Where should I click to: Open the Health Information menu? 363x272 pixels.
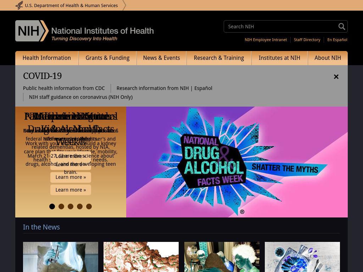(47, 58)
